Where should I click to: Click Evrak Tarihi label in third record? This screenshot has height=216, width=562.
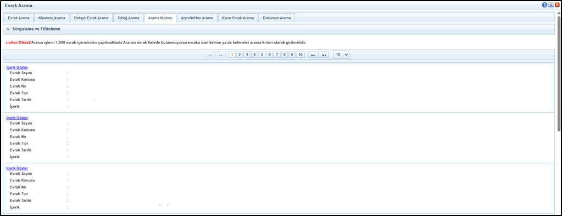pos(21,201)
